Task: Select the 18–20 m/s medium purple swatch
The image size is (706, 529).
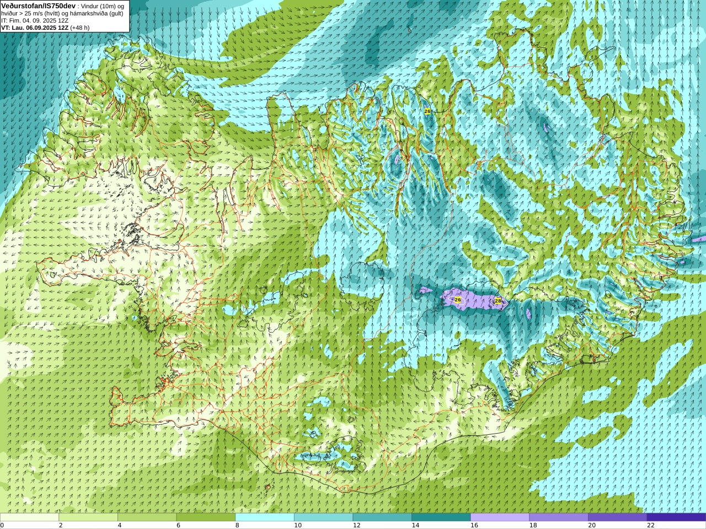Action: point(559,517)
